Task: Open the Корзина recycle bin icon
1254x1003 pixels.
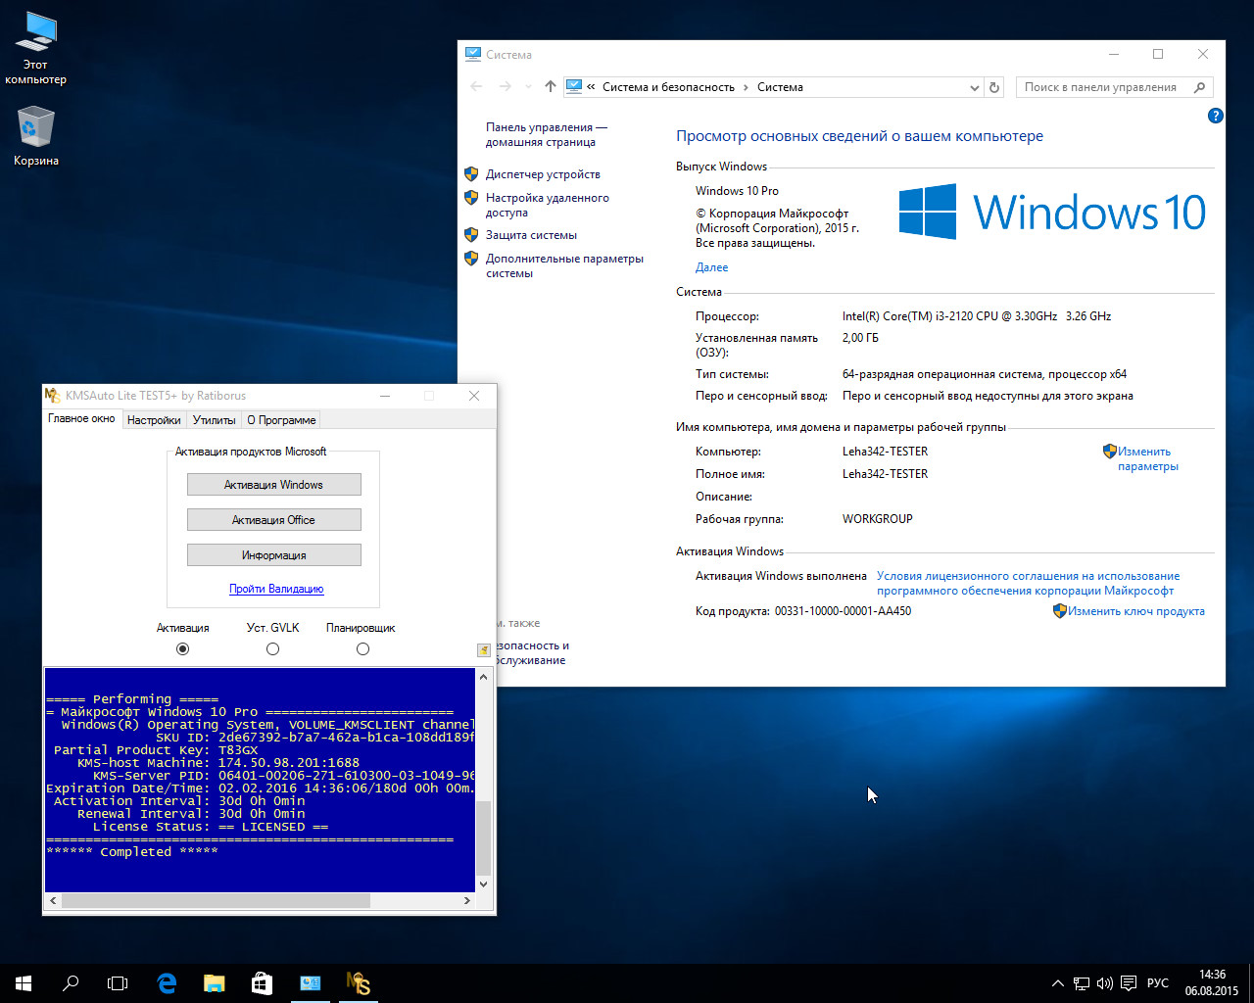Action: (x=36, y=136)
